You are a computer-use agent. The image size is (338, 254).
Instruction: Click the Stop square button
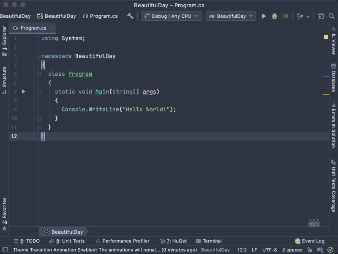click(x=286, y=16)
